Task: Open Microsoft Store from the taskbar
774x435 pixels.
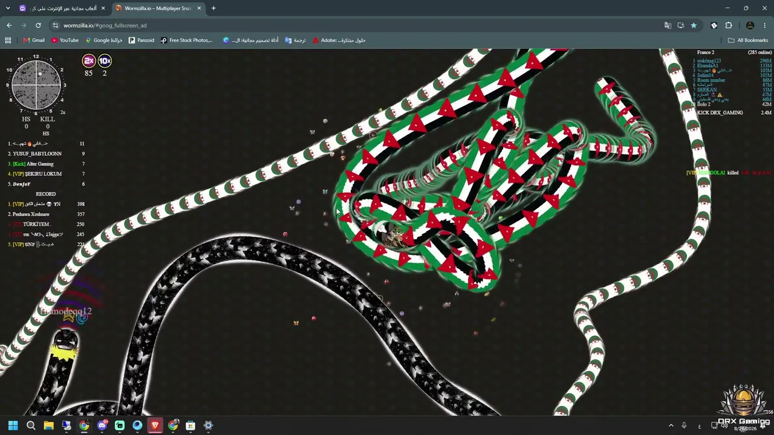Action: pos(190,425)
